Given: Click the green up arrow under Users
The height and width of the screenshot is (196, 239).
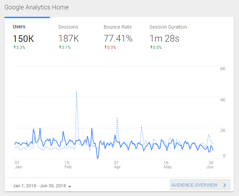Looking at the screenshot, I should (14, 47).
